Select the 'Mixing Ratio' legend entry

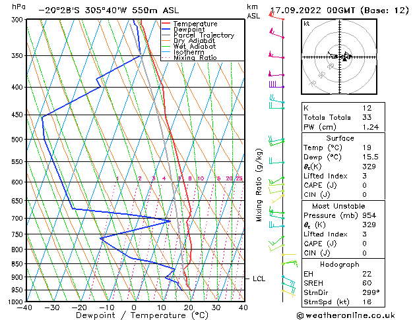[x=195, y=57]
